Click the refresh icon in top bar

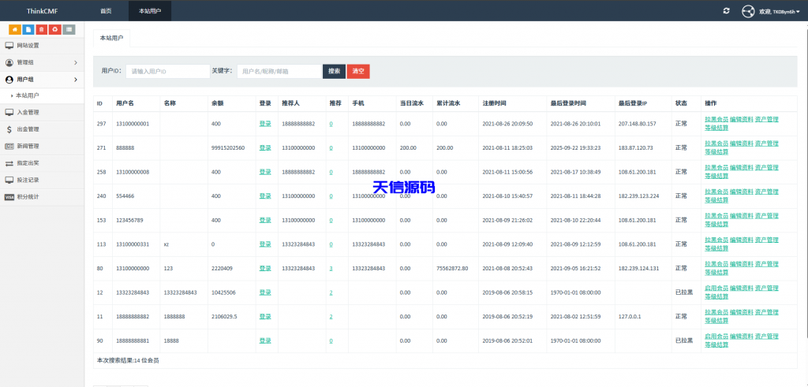pos(726,10)
